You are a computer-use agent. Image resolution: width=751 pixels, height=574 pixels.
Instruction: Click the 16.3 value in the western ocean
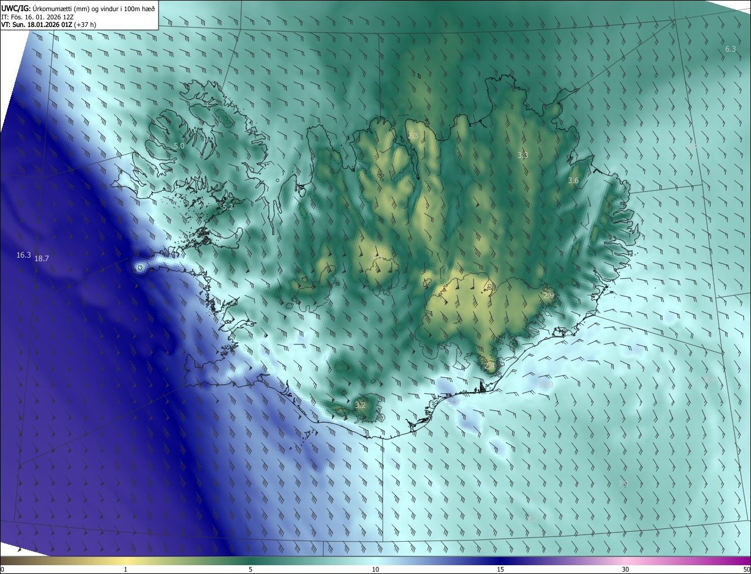tap(23, 255)
